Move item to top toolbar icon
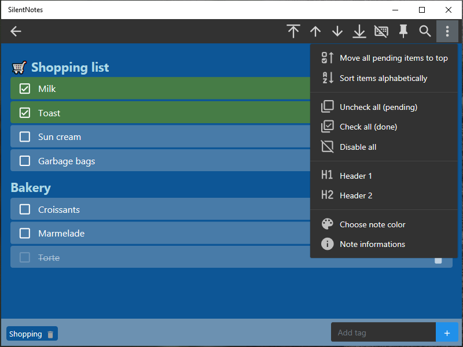463x347 pixels. tap(293, 31)
